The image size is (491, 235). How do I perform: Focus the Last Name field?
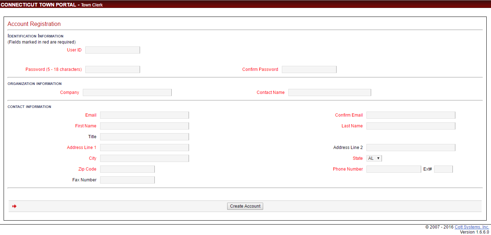point(411,126)
